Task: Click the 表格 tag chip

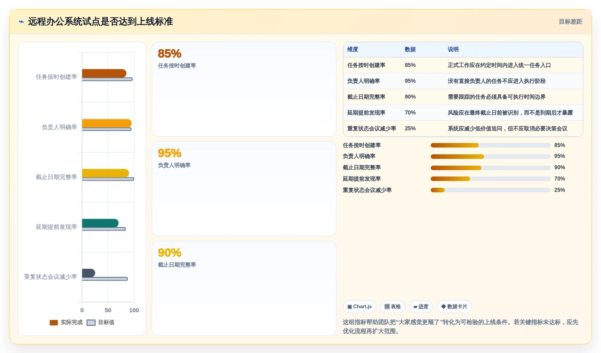Action: click(x=393, y=306)
